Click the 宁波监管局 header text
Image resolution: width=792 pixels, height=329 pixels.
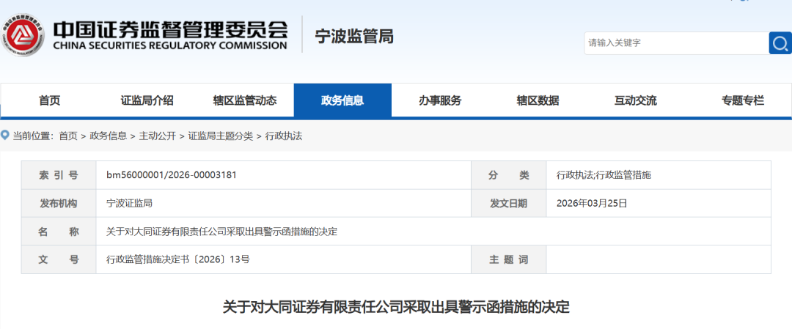coord(354,36)
